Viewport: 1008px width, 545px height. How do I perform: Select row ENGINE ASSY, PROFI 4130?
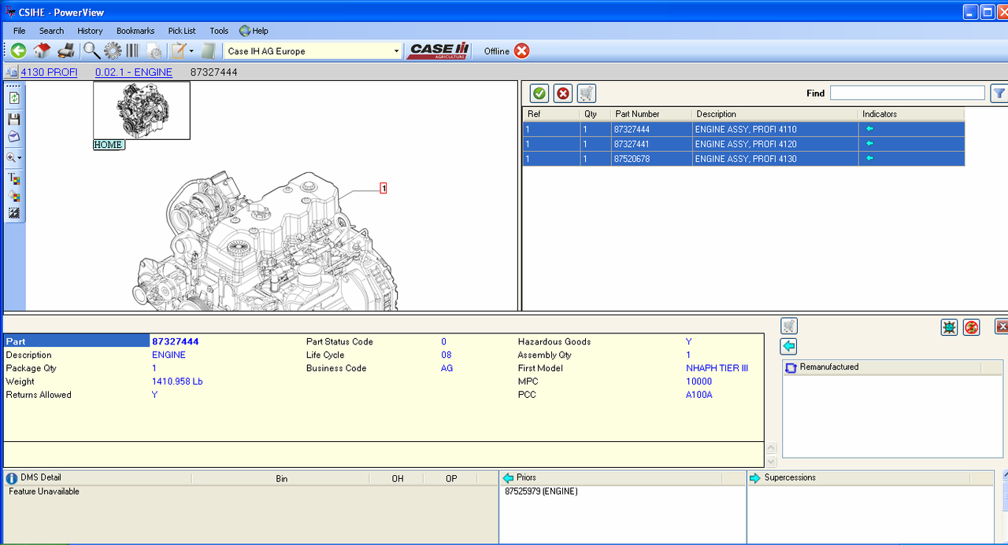tap(743, 159)
